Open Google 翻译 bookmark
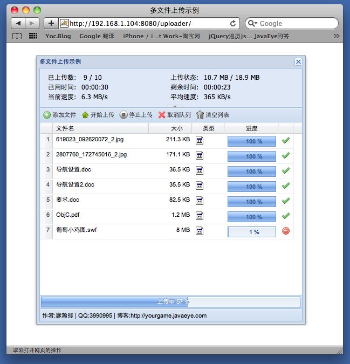350x364 pixels. click(97, 36)
